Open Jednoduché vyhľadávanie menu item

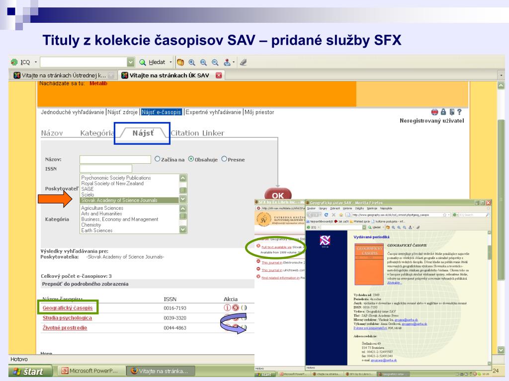click(x=73, y=112)
